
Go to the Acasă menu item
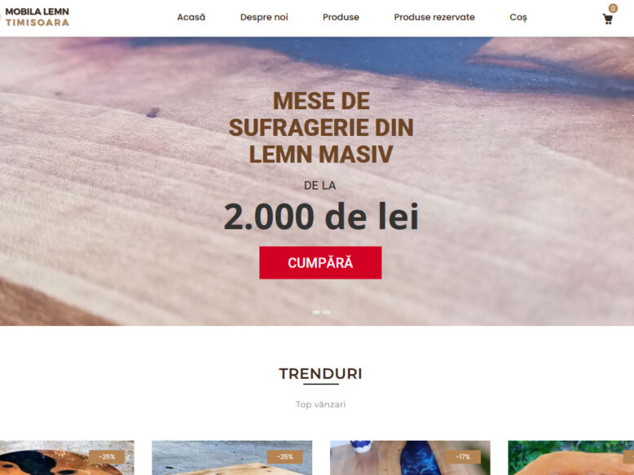192,17
